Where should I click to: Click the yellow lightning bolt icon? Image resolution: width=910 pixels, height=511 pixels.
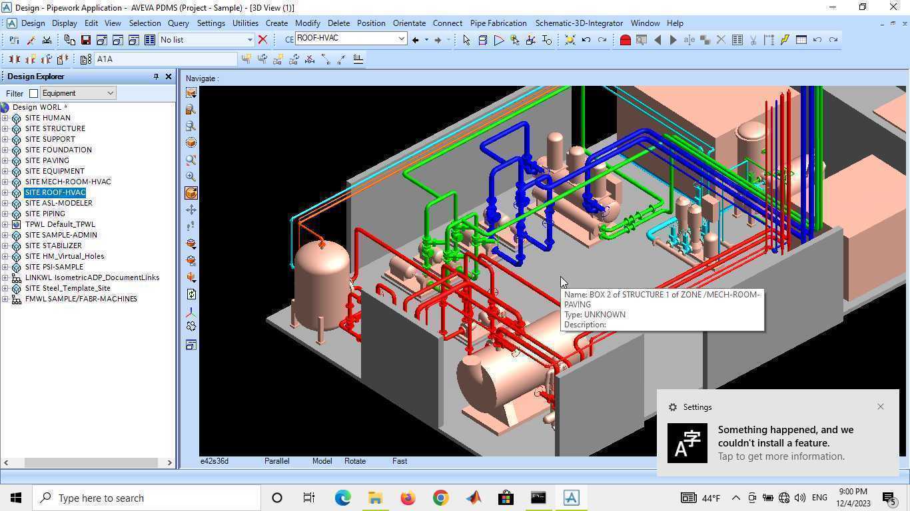click(x=785, y=40)
